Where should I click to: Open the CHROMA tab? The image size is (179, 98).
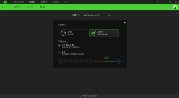click(56, 2)
